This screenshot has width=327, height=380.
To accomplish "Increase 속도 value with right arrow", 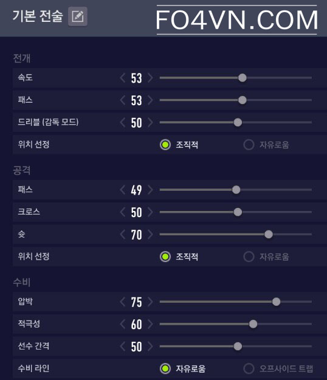I will pos(150,78).
